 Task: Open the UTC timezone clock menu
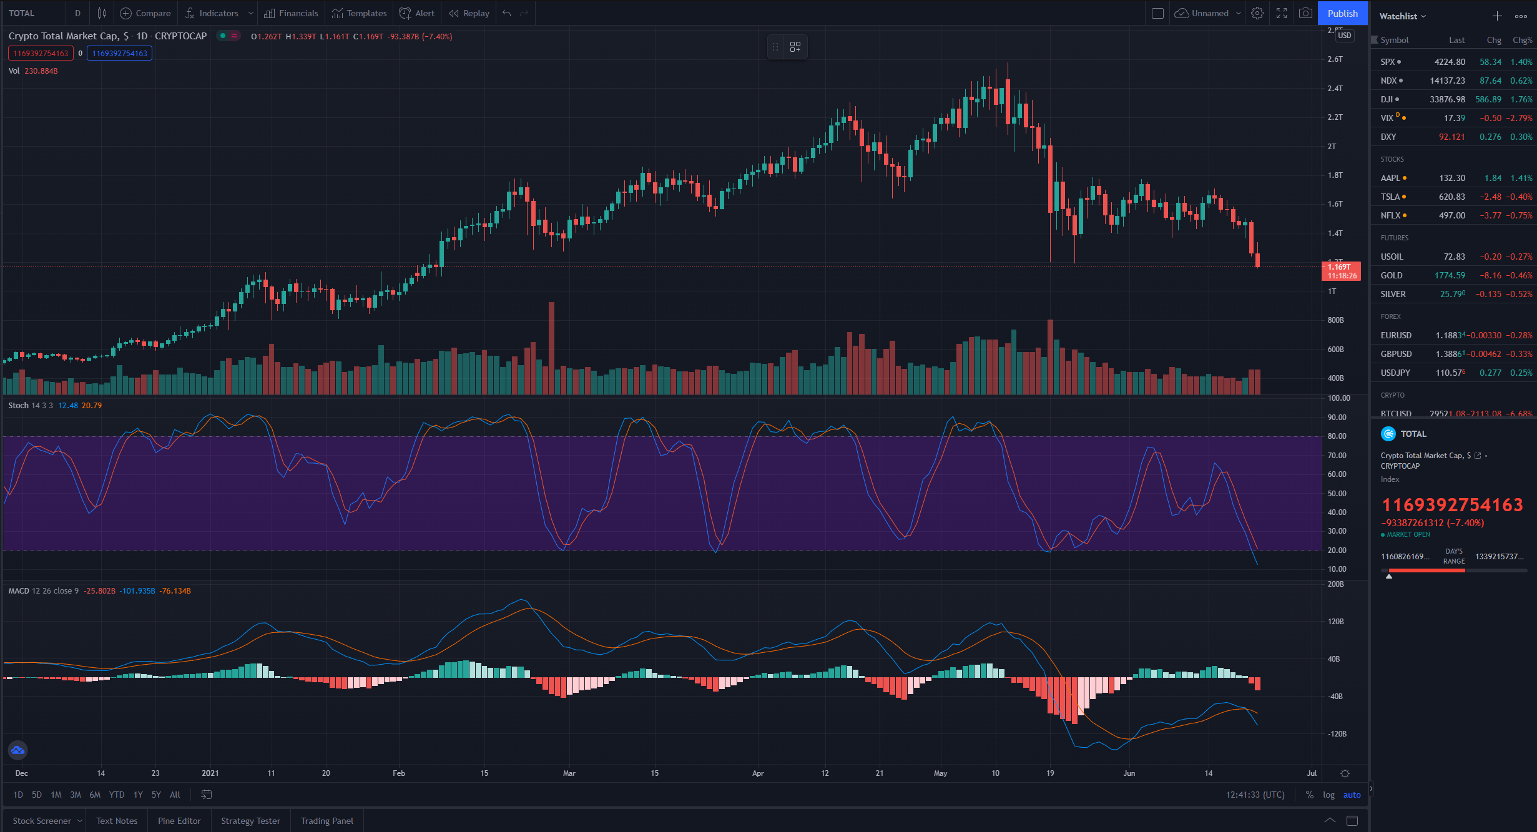tap(1255, 795)
